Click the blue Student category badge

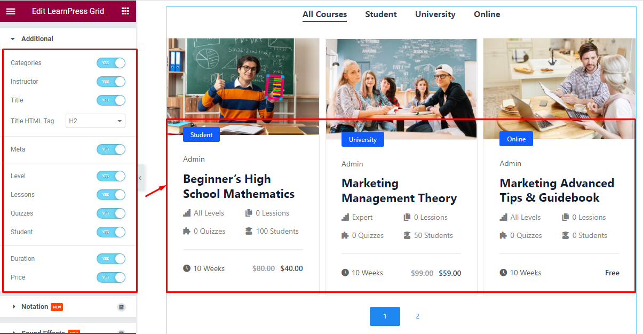[201, 134]
